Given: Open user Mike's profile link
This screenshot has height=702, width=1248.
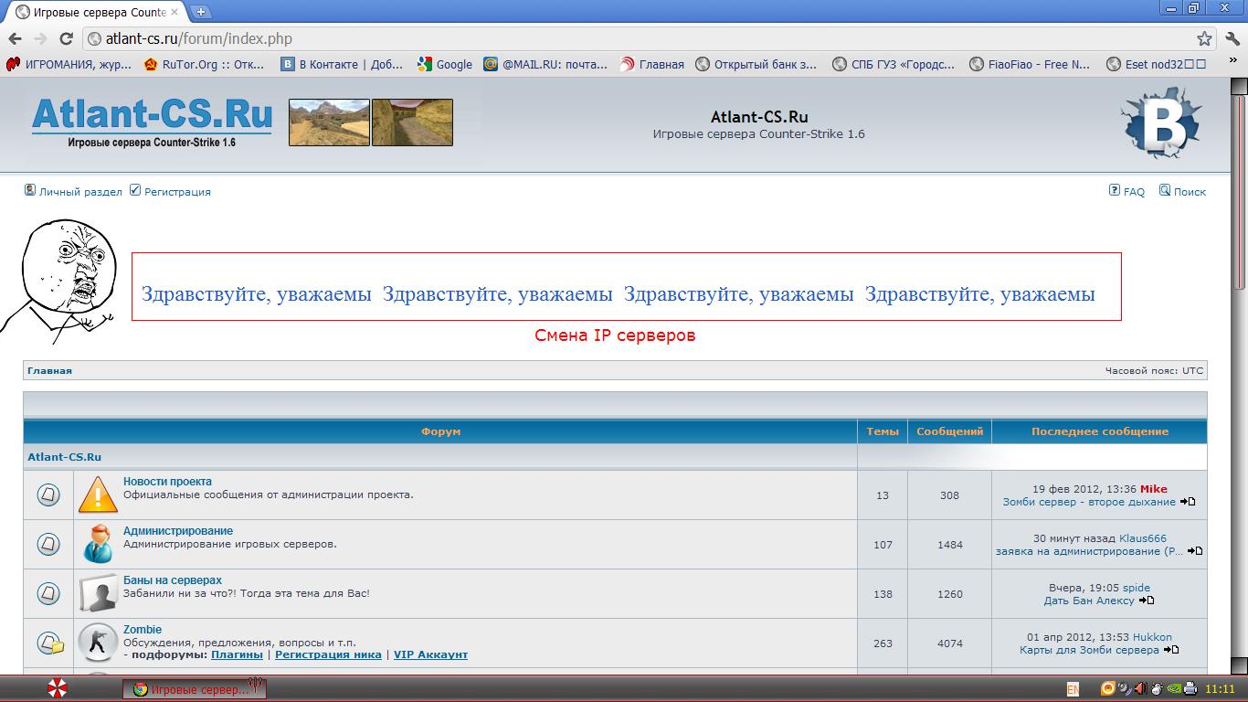Looking at the screenshot, I should pos(1153,489).
